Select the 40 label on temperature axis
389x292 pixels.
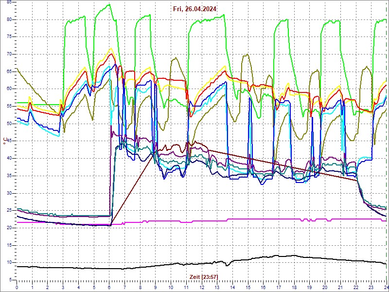tap(9, 159)
